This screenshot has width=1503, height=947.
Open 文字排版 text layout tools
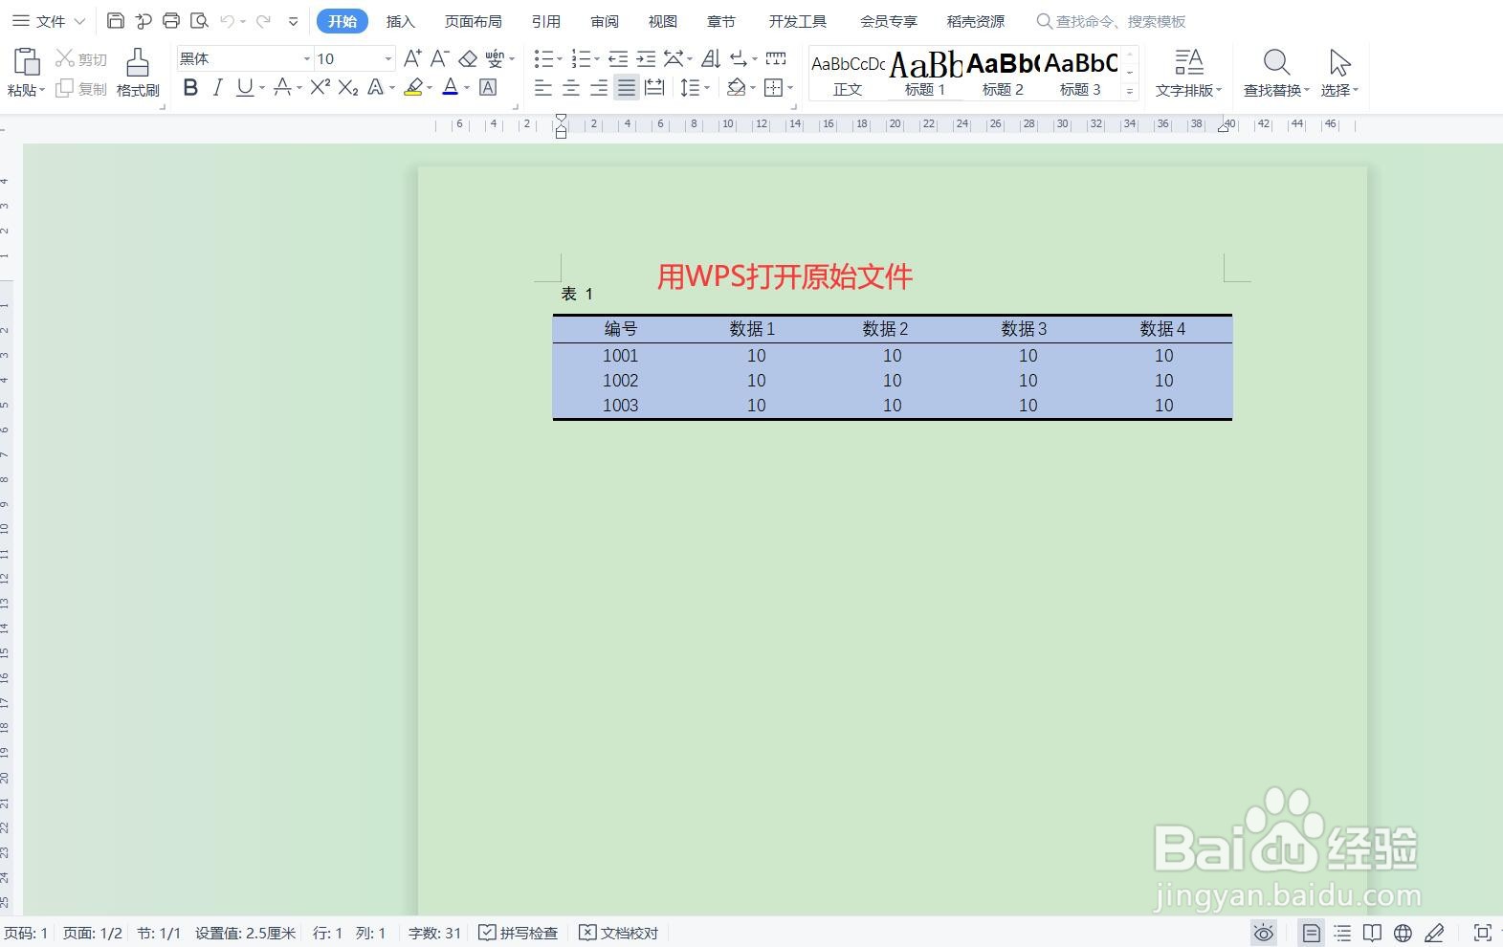click(x=1188, y=73)
